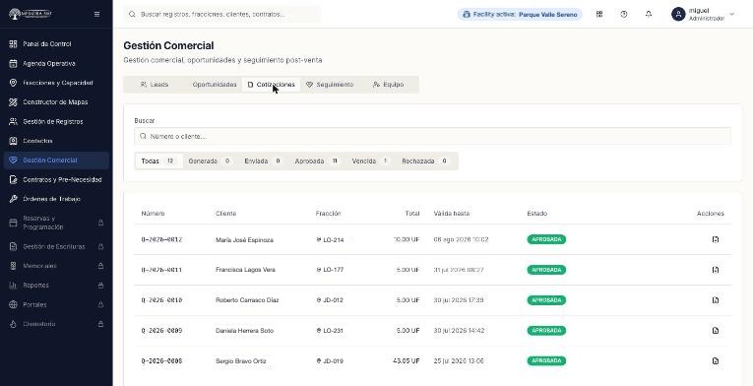Viewport: 753px width, 386px height.
Task: Click the lock icon beside Reservas y Programación
Action: (100, 223)
